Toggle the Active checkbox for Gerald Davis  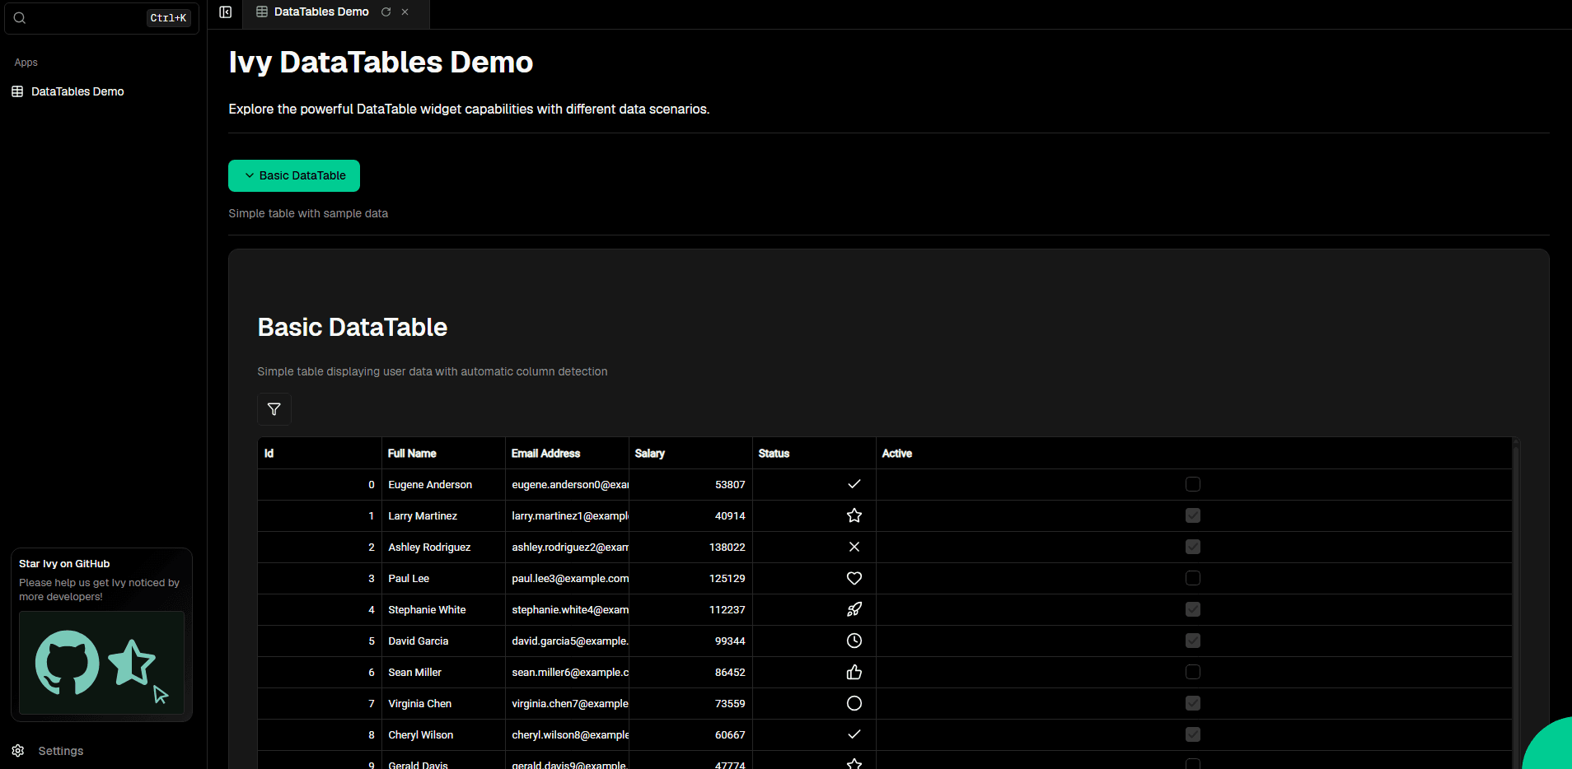pos(1192,764)
